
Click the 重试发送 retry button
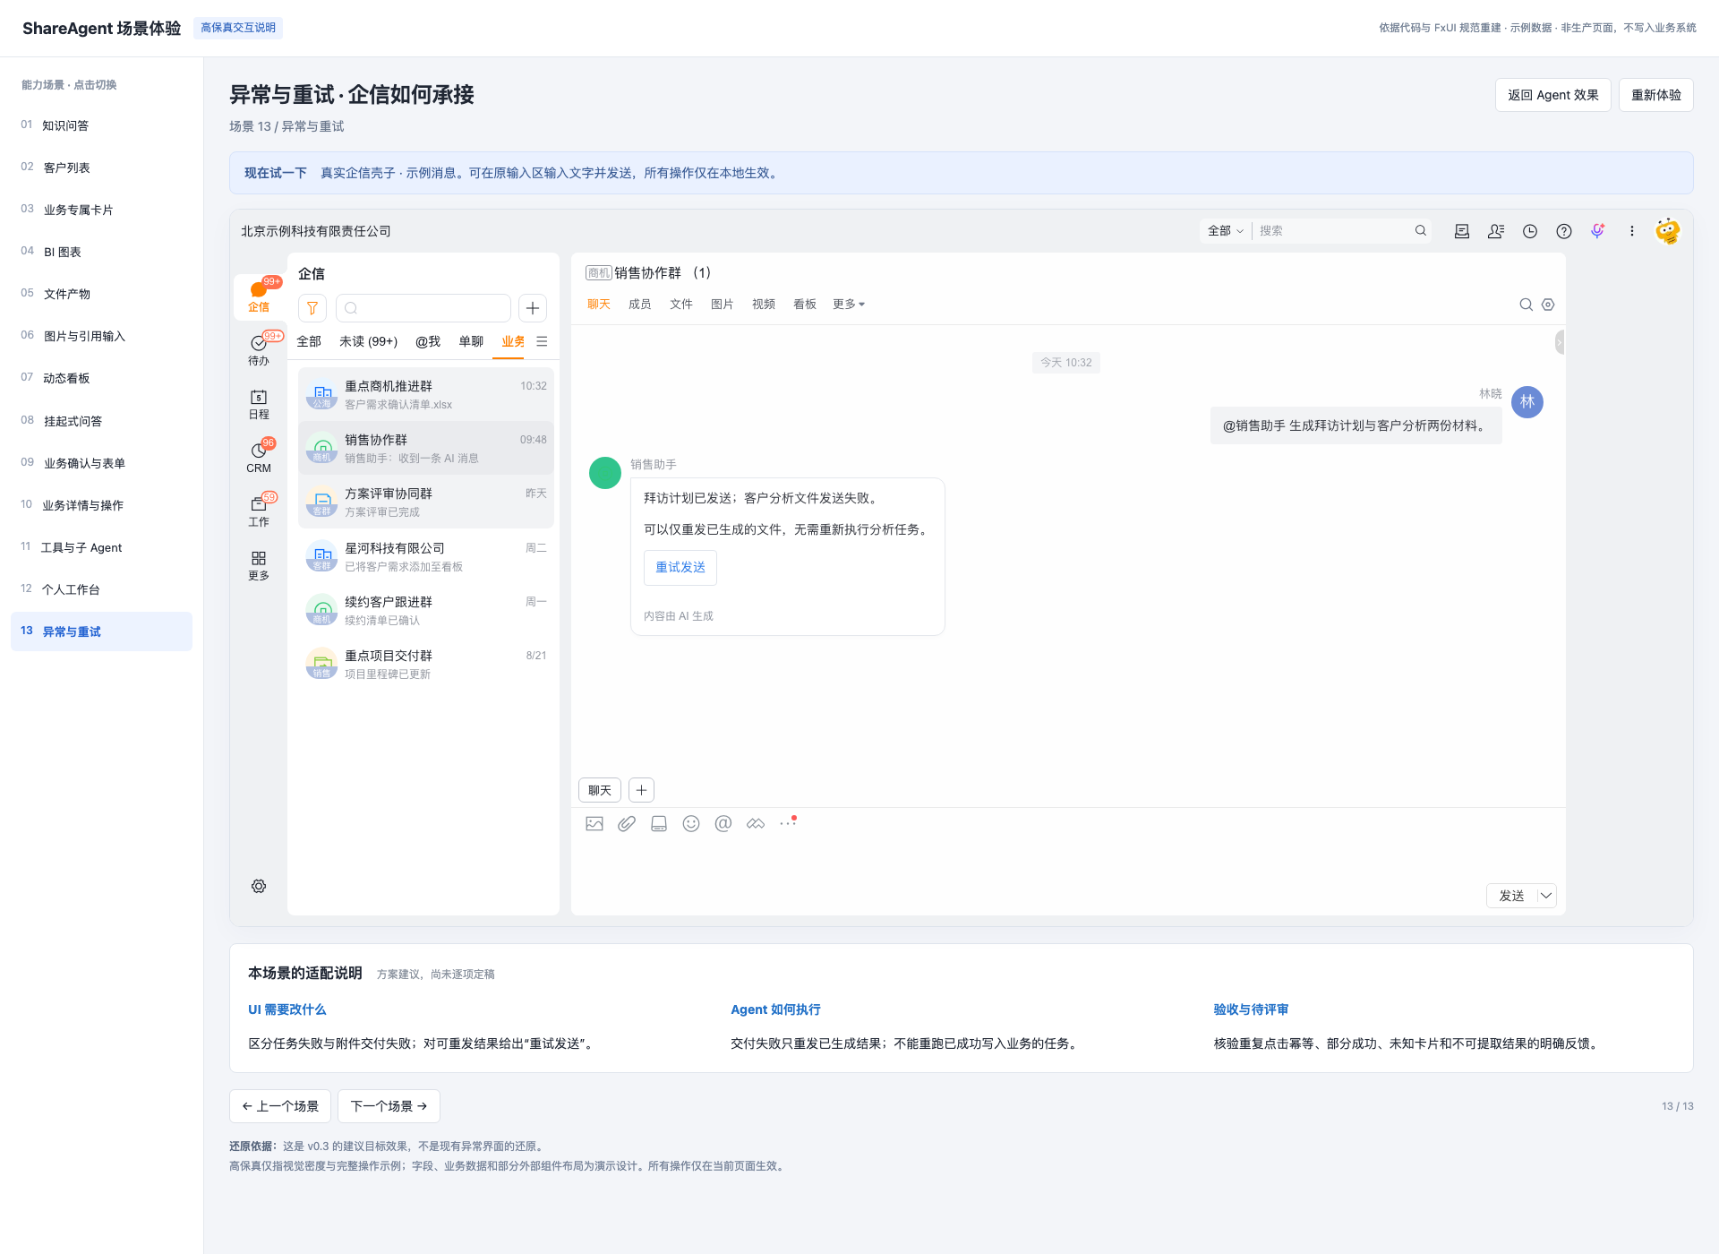click(680, 568)
